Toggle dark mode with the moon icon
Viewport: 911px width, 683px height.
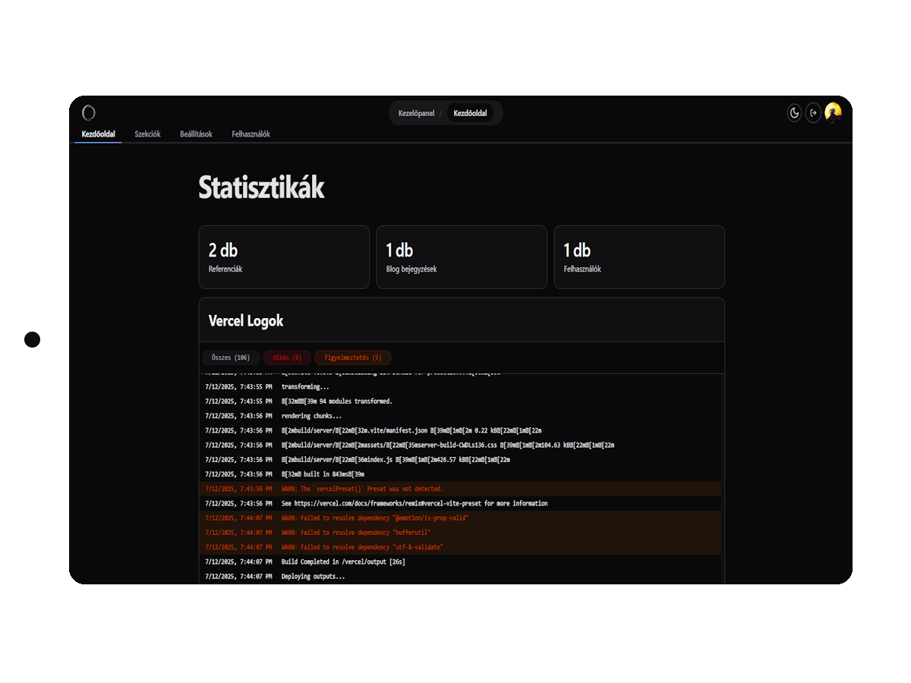[x=794, y=112]
